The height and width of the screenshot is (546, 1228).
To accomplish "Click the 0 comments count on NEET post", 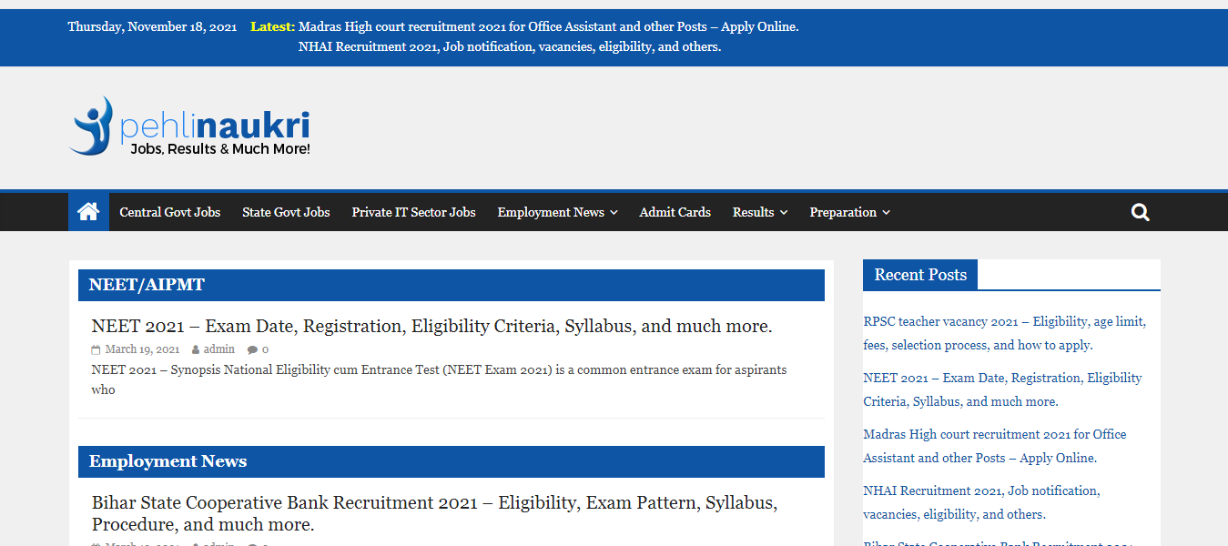I will point(265,349).
